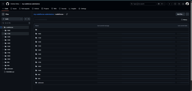Viewport: 192px width, 91px height.
Task: Open the Wiki tab
Action: [x=54, y=9]
